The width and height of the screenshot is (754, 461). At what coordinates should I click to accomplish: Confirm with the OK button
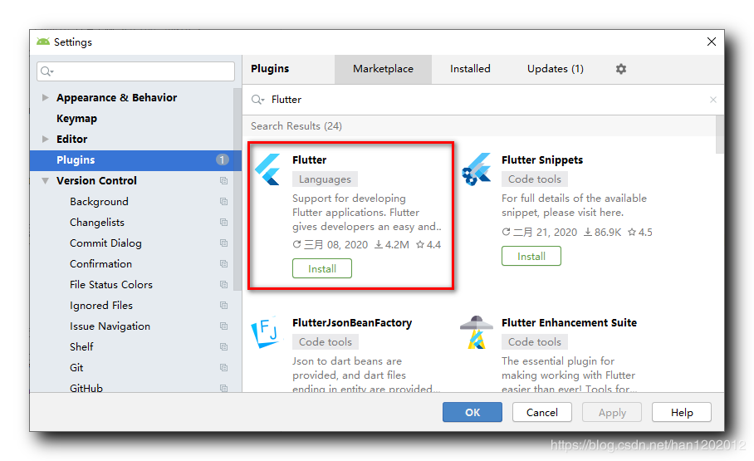(472, 412)
